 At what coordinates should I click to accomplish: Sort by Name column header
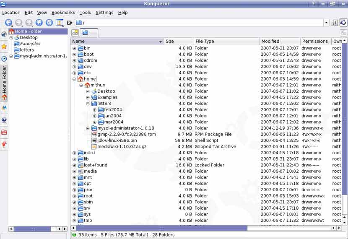point(117,41)
